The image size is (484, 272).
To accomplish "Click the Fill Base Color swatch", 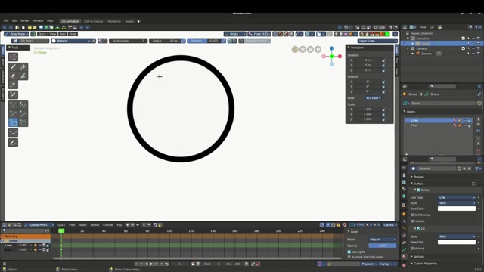I will click(x=457, y=242).
